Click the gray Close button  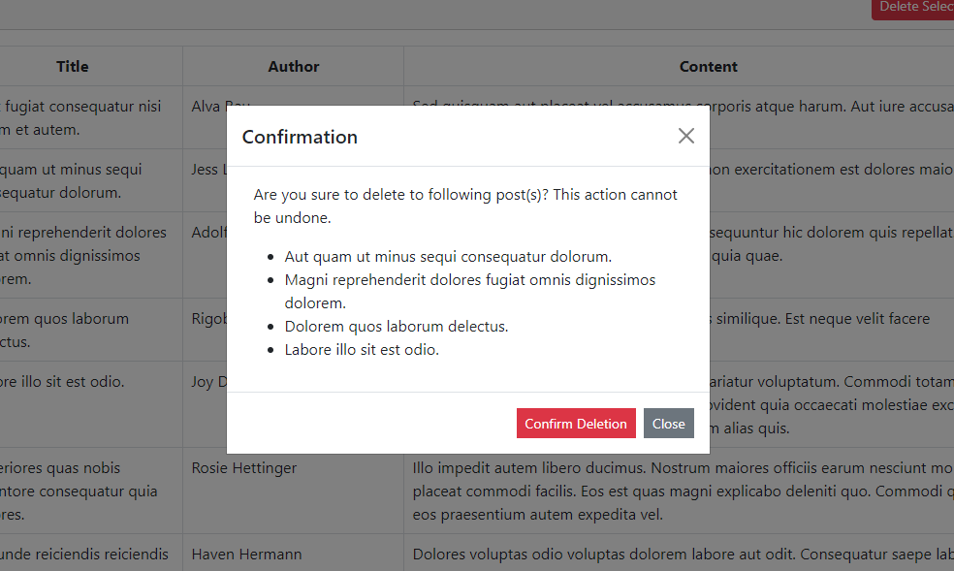point(668,424)
